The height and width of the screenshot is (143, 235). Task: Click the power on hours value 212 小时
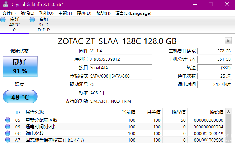tap(215, 85)
